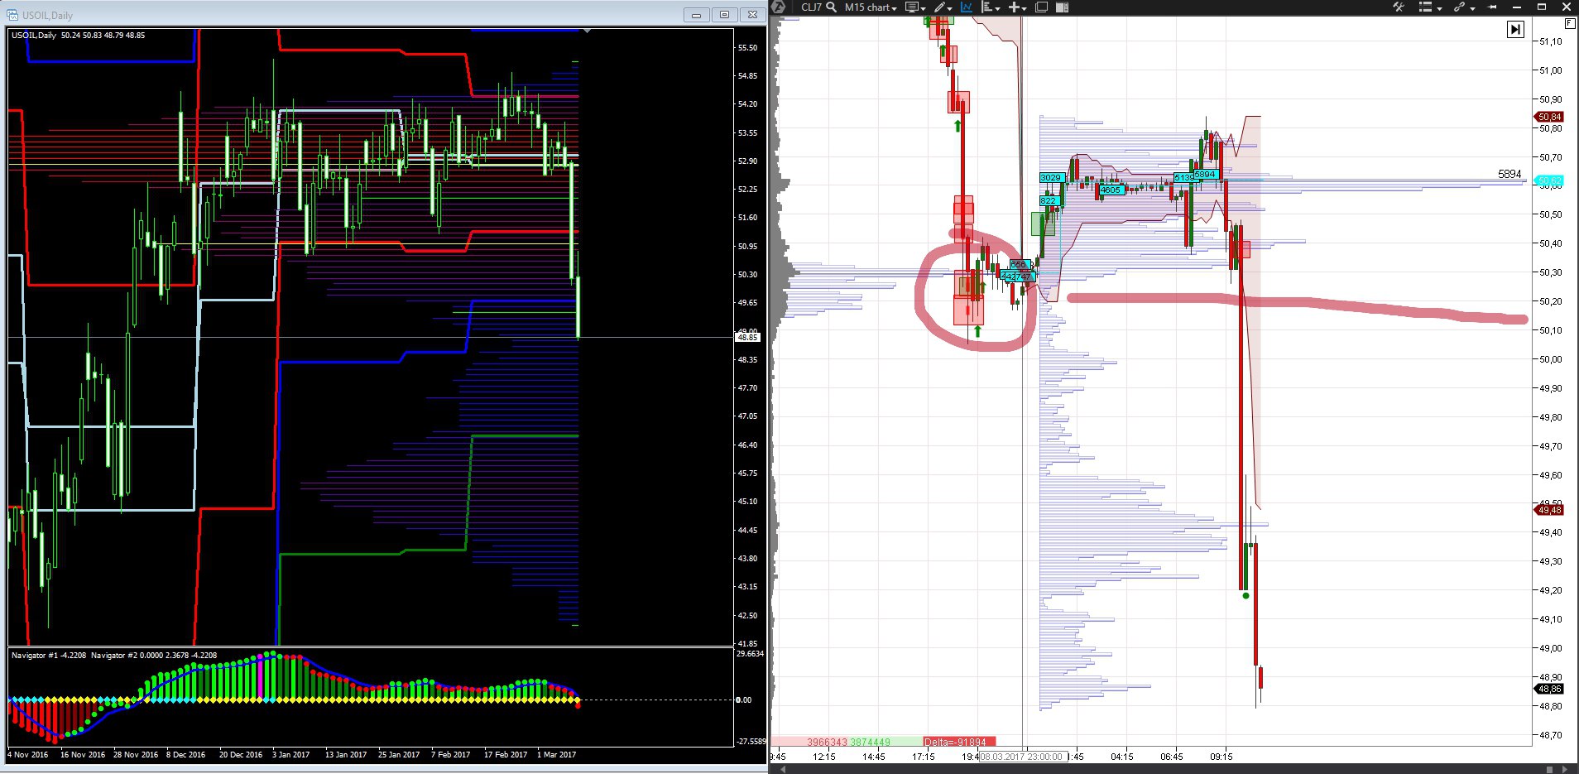Select the pencil drawing tool
This screenshot has width=1579, height=774.
pyautogui.click(x=940, y=7)
